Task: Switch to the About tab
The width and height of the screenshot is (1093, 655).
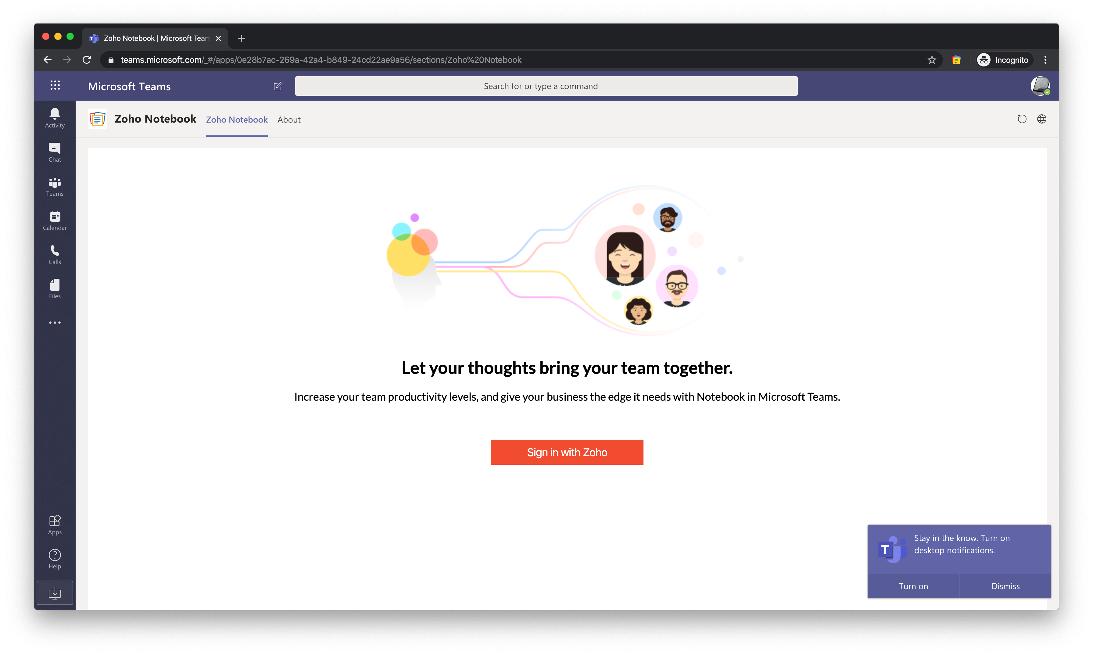Action: coord(289,120)
